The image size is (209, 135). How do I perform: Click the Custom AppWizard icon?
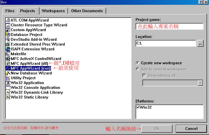click(8, 30)
